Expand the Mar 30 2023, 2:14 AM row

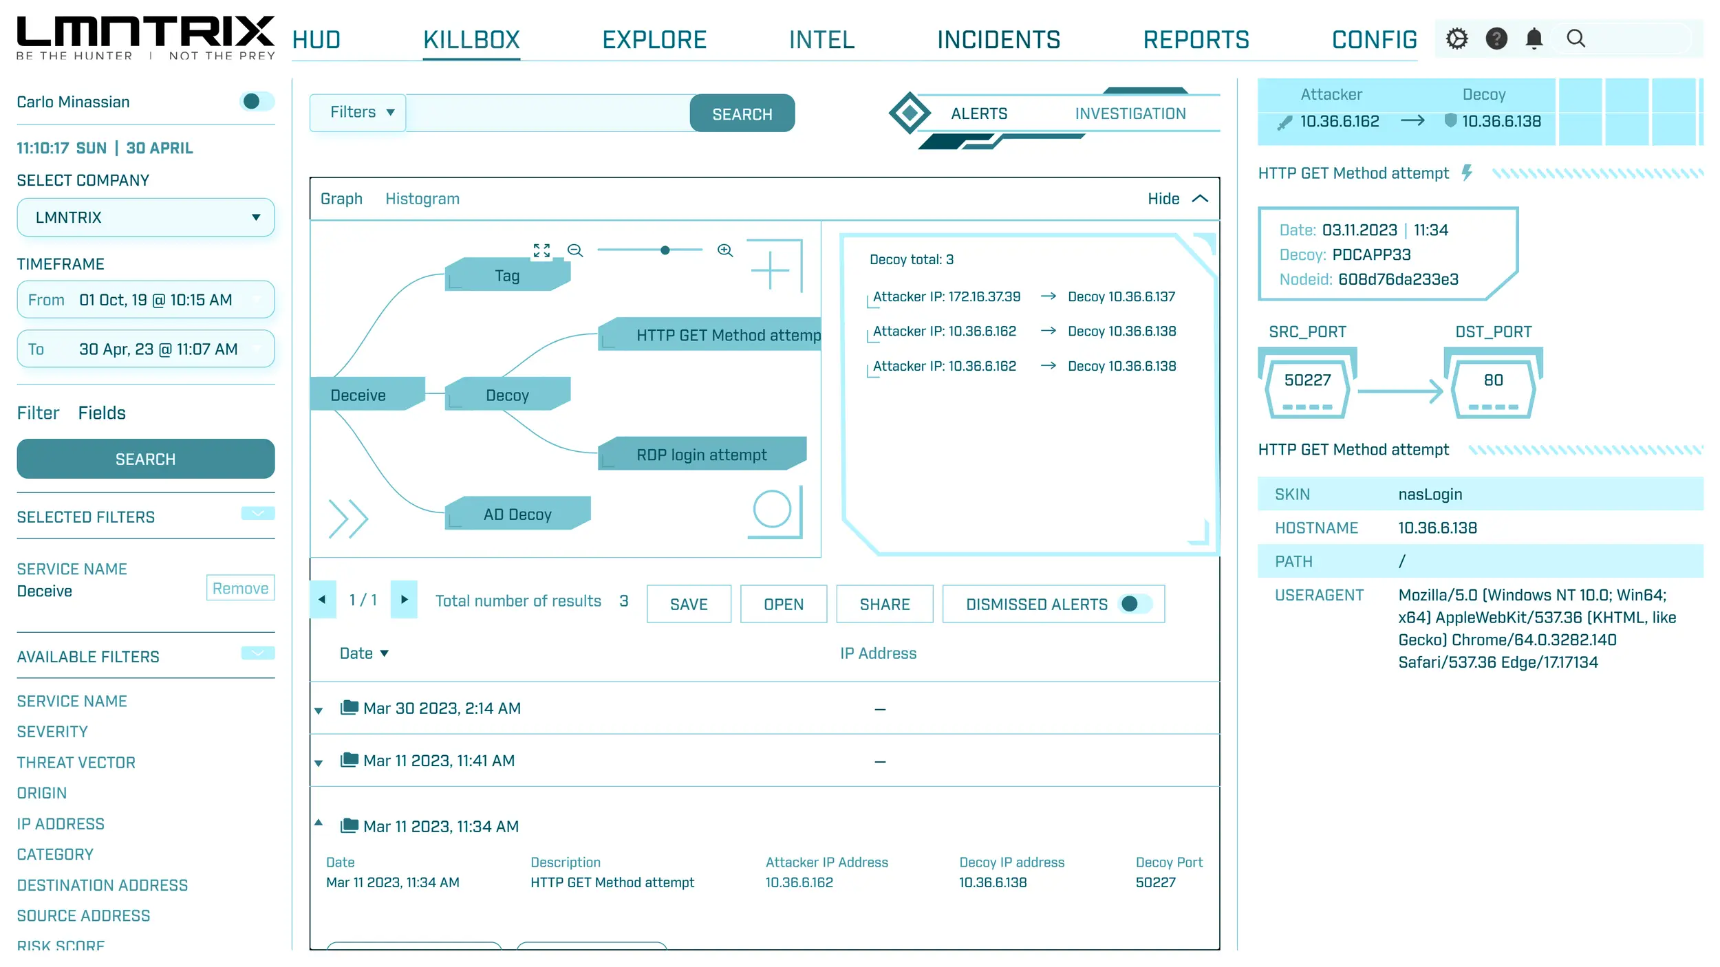(319, 710)
